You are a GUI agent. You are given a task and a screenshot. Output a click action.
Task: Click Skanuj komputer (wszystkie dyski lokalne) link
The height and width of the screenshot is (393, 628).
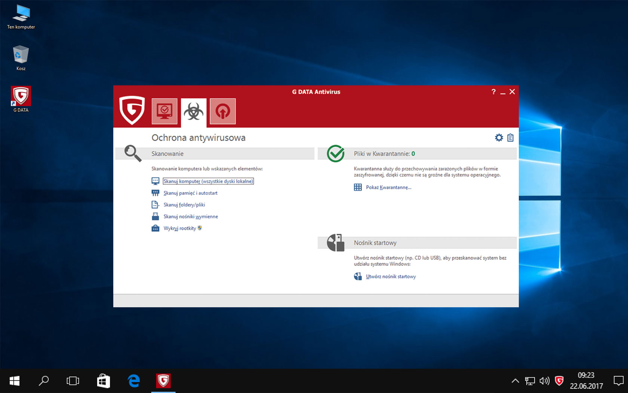click(208, 181)
